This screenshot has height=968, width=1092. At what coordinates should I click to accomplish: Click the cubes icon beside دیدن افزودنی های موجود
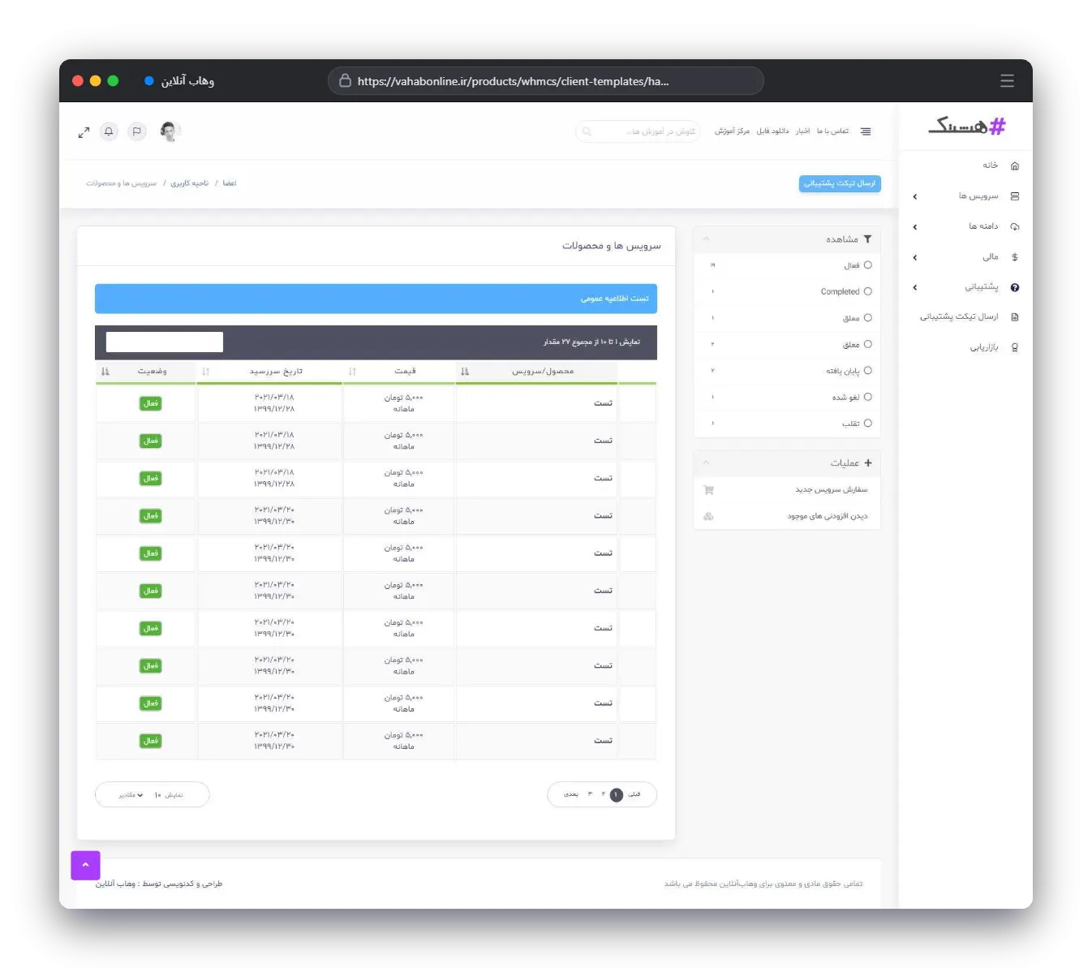pyautogui.click(x=708, y=516)
